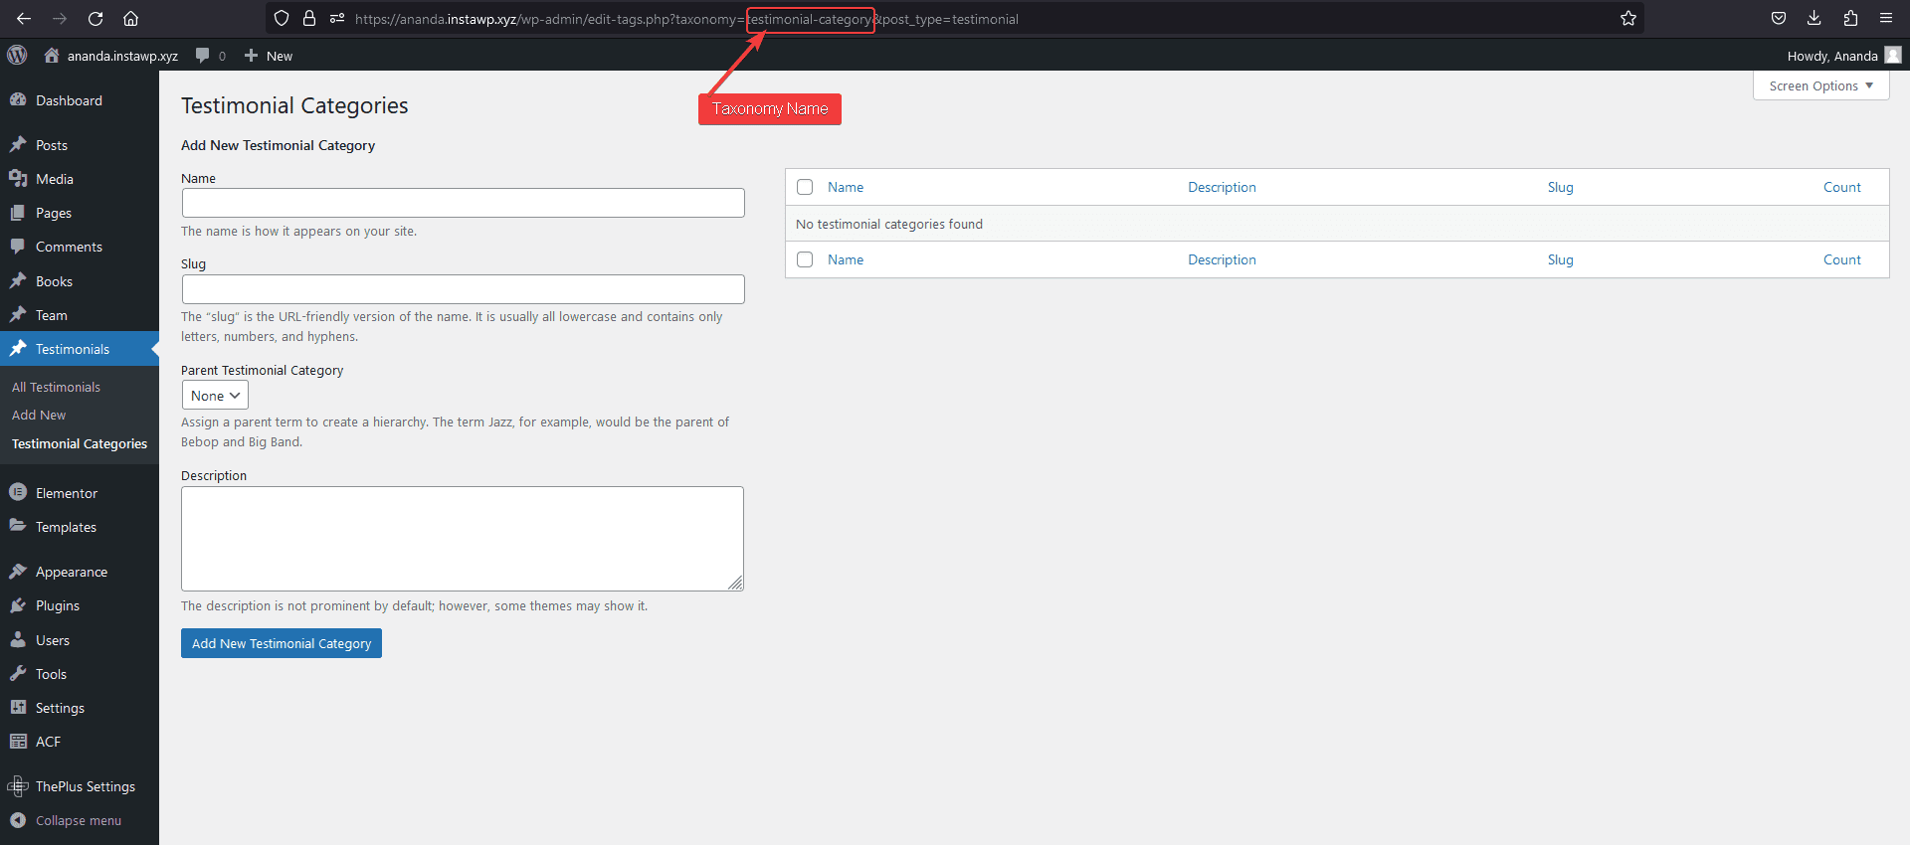The width and height of the screenshot is (1910, 845).
Task: Tick the select-all checkbox in the table footer
Action: click(x=805, y=259)
